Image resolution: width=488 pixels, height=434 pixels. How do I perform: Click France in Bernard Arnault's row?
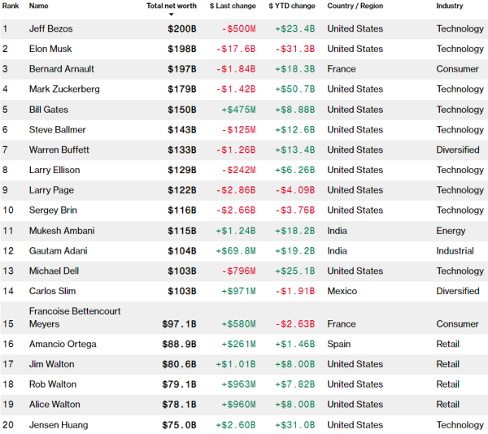click(342, 69)
